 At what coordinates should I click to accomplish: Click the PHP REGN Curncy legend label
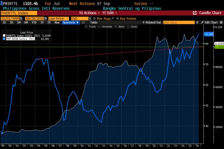(20, 39)
